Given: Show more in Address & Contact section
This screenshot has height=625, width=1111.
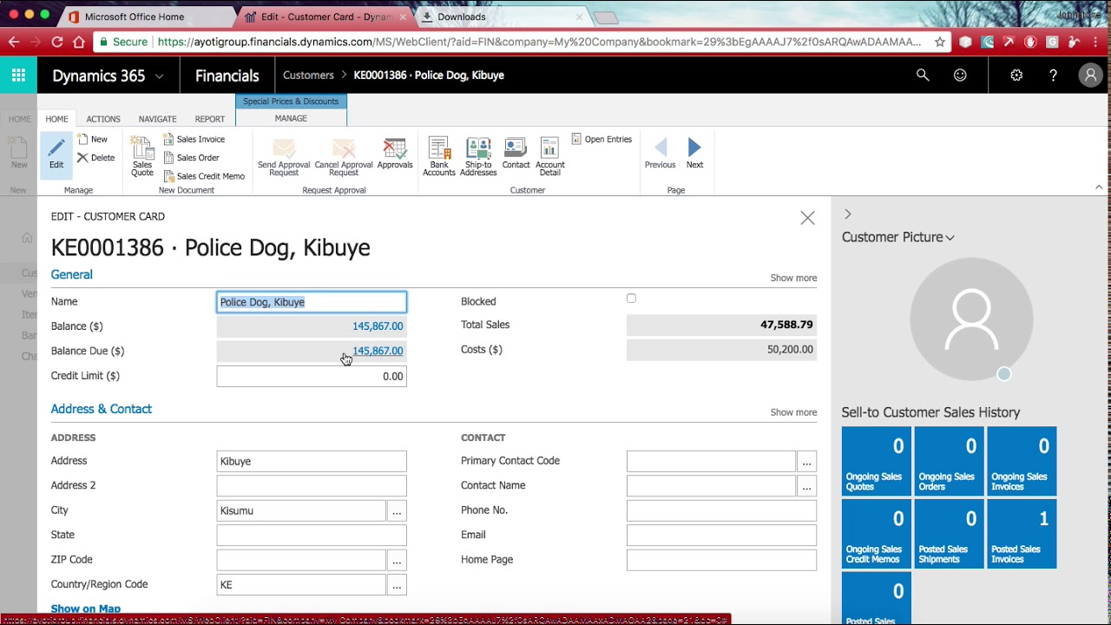Looking at the screenshot, I should tap(793, 412).
